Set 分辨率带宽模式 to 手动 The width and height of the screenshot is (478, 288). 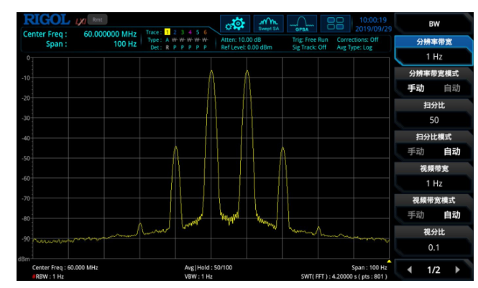click(x=415, y=88)
